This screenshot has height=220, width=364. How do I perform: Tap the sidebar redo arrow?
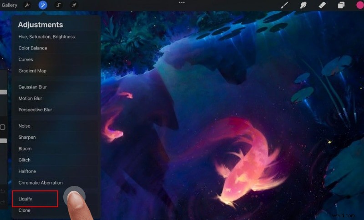3,203
